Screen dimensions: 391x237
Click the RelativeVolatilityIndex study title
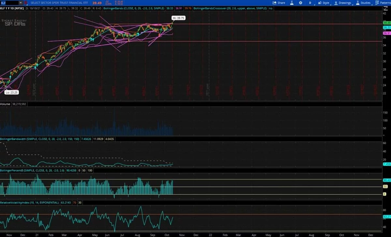tap(29, 202)
